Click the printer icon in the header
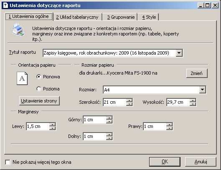This screenshot has height=170, width=221. pyautogui.click(x=18, y=29)
